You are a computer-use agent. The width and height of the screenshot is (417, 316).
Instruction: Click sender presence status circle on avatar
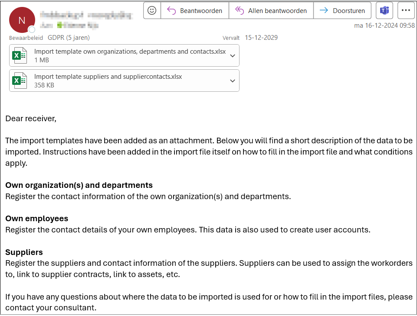[32, 29]
